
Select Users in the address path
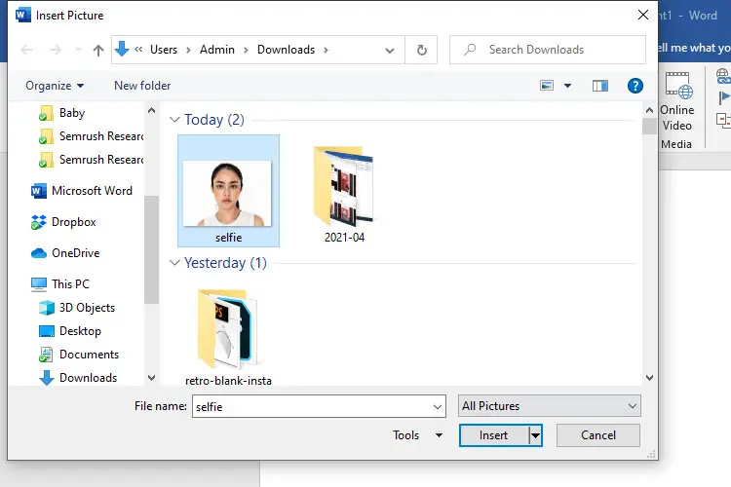[164, 50]
